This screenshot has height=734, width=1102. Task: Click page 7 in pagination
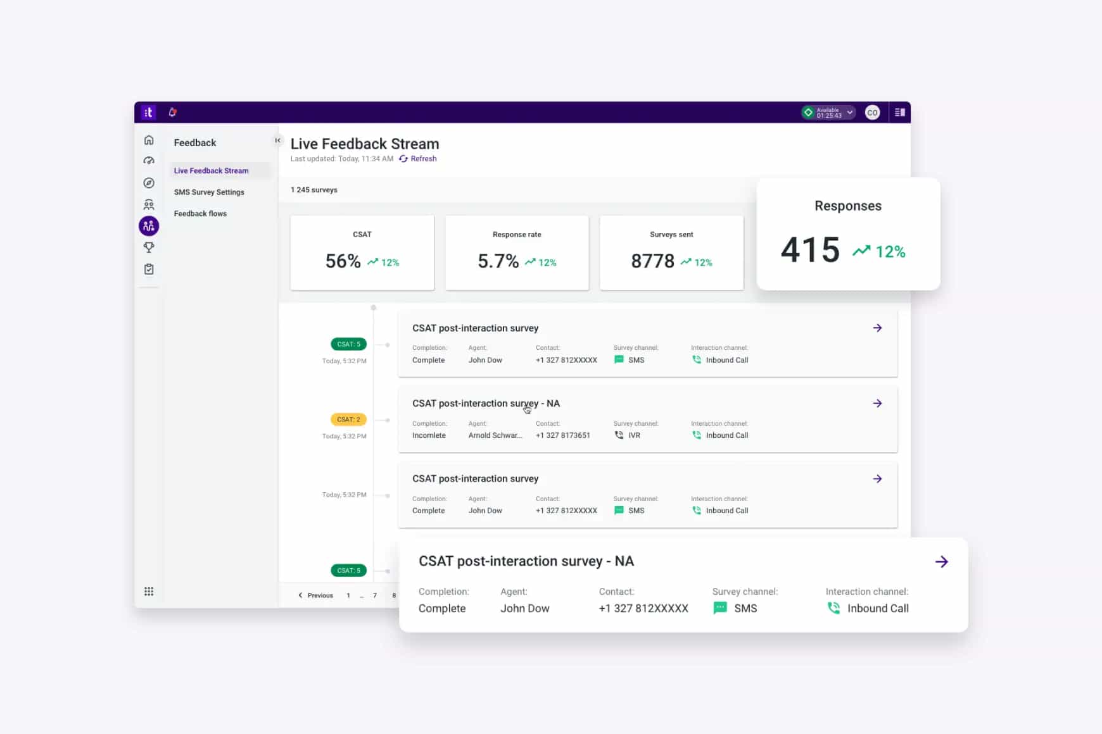374,595
